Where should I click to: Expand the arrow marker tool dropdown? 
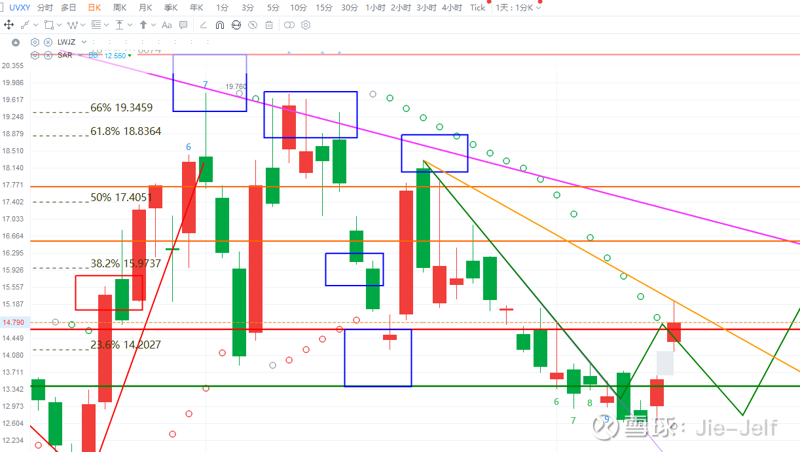(x=154, y=25)
